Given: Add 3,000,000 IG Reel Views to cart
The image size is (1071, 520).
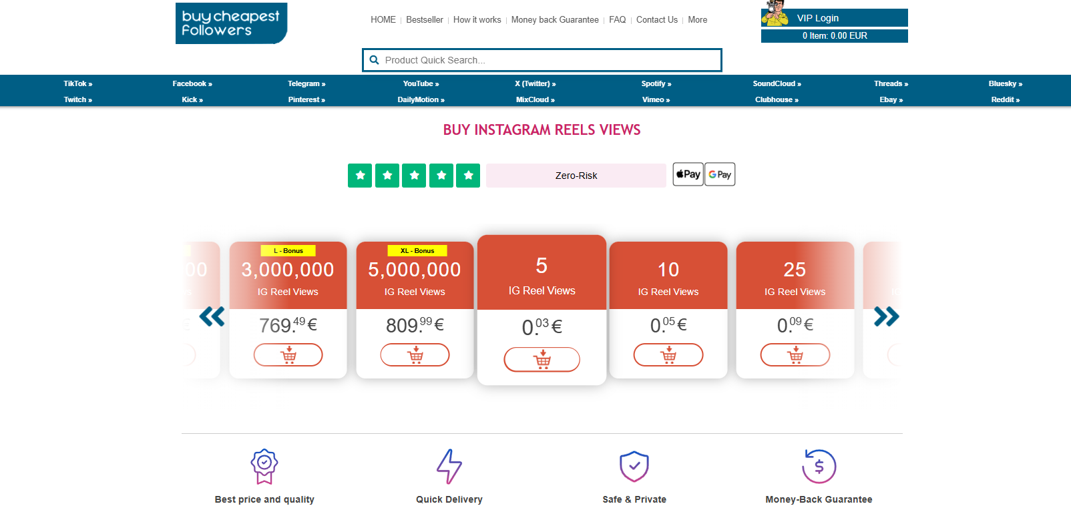Looking at the screenshot, I should pyautogui.click(x=288, y=355).
